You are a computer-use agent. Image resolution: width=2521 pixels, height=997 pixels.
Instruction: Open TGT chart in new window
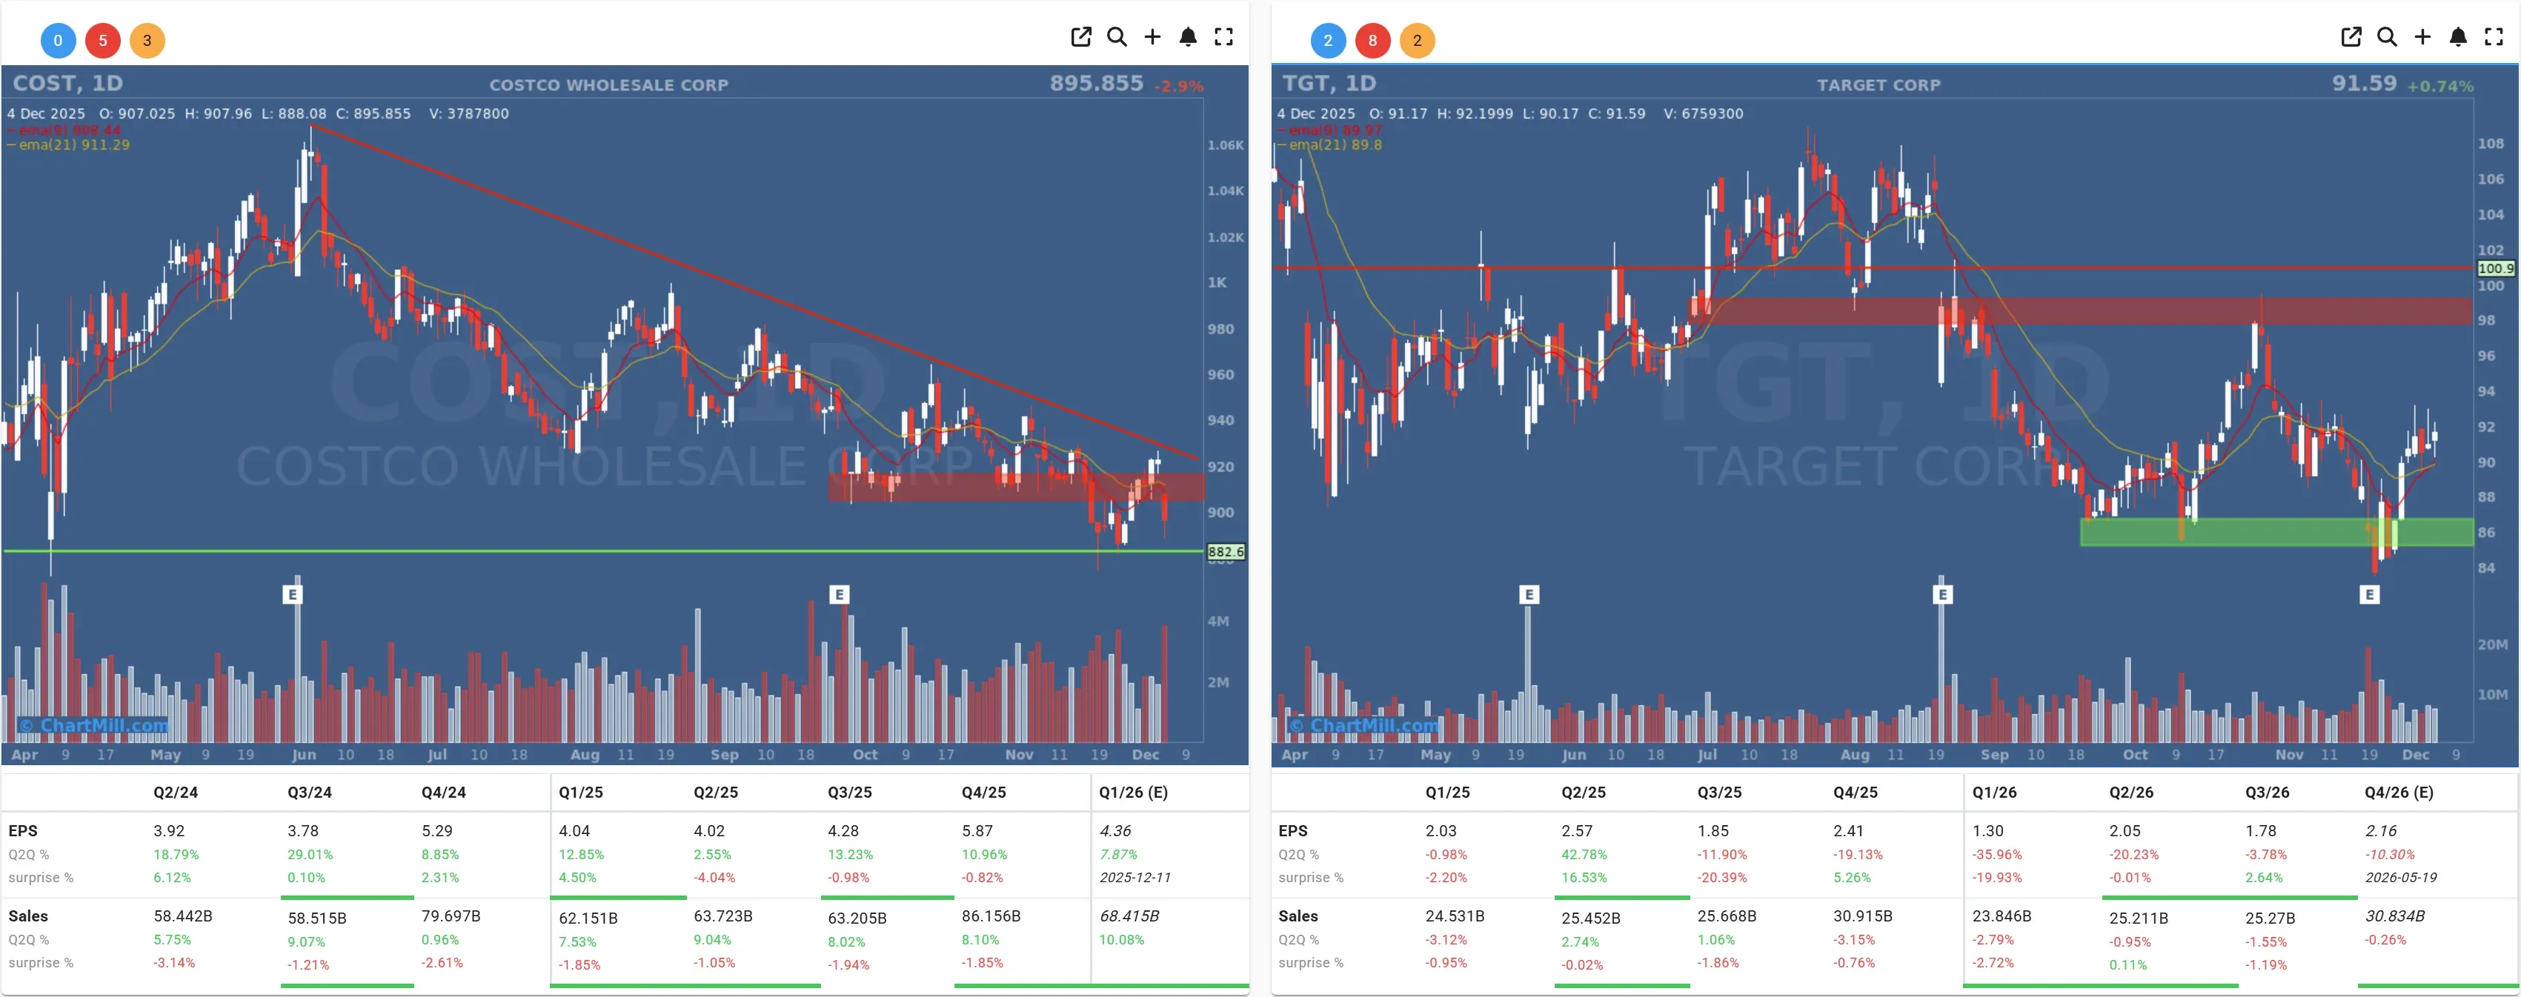click(2351, 36)
